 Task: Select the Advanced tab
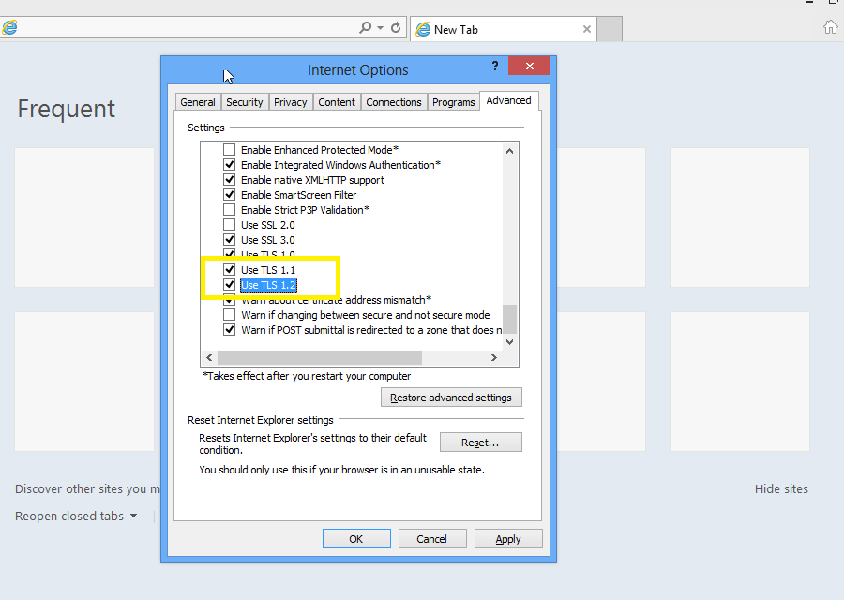coord(508,100)
